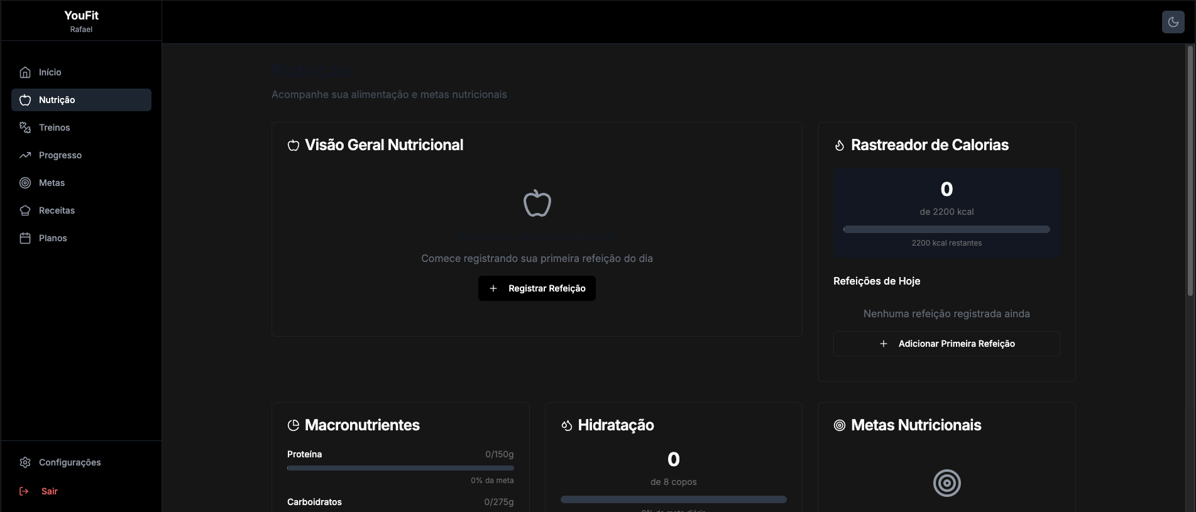Click the hydration progress bar
The height and width of the screenshot is (512, 1196).
pos(674,499)
